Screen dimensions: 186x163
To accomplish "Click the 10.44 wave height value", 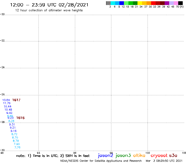I will point(8,107).
